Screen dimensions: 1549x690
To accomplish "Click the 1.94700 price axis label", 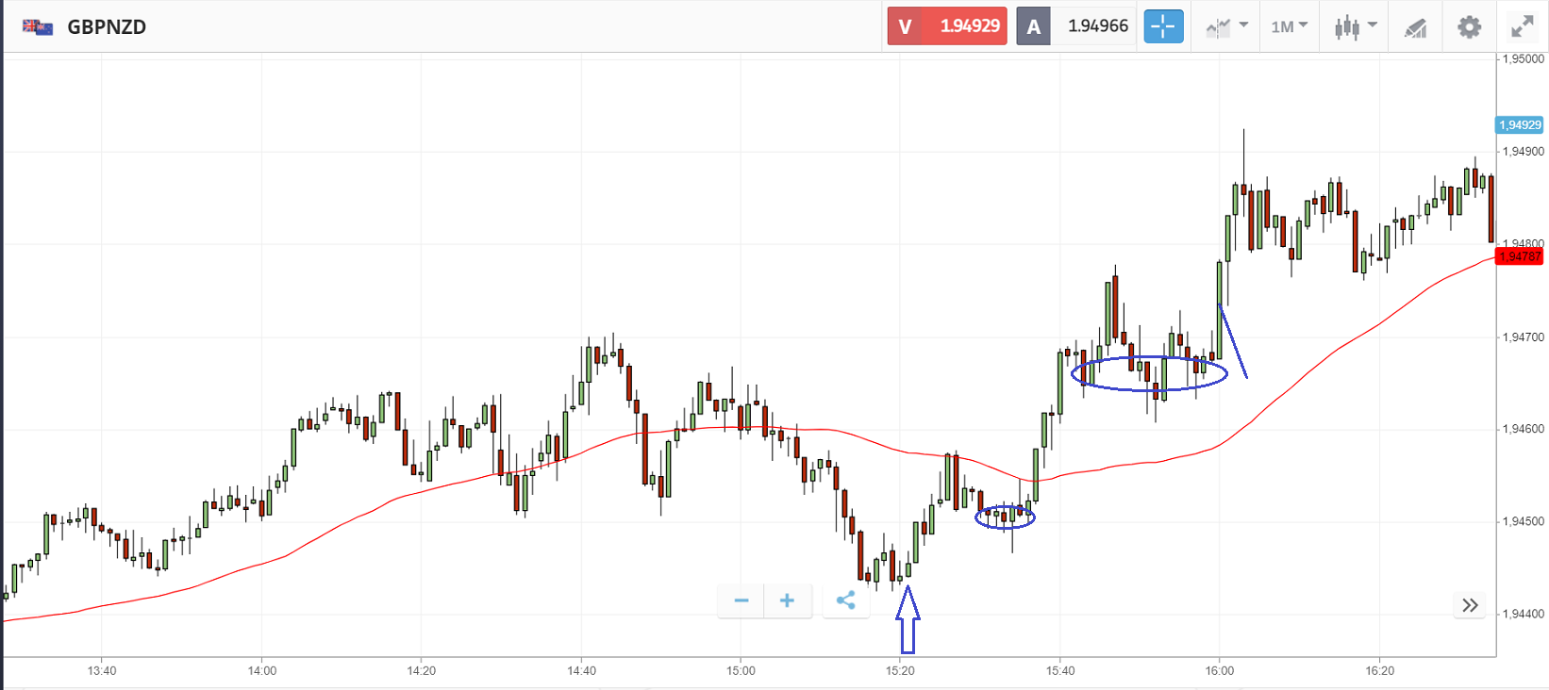I will [x=1524, y=337].
